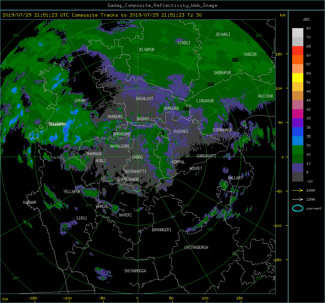Click the 'current' legend label
325x303 pixels.
(313, 209)
